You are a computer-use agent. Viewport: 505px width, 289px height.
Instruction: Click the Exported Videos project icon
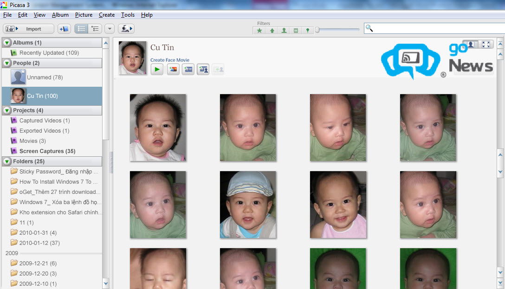pyautogui.click(x=13, y=131)
